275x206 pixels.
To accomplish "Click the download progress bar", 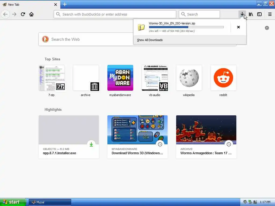I will (x=186, y=27).
